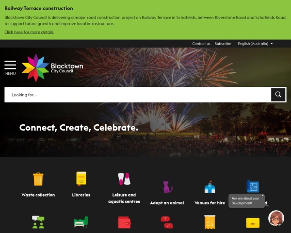Image resolution: width=291 pixels, height=233 pixels.
Task: Open the Venues for hire building icon
Action: [x=210, y=187]
